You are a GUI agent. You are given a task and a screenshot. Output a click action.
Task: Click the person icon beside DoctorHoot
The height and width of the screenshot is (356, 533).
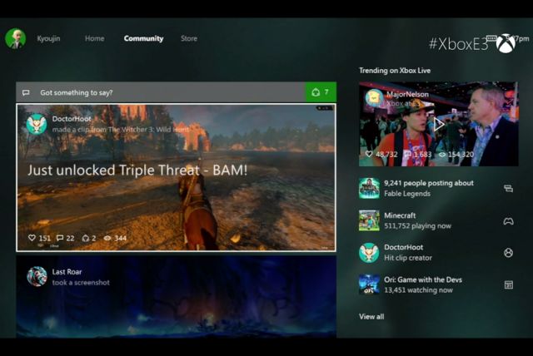click(509, 253)
